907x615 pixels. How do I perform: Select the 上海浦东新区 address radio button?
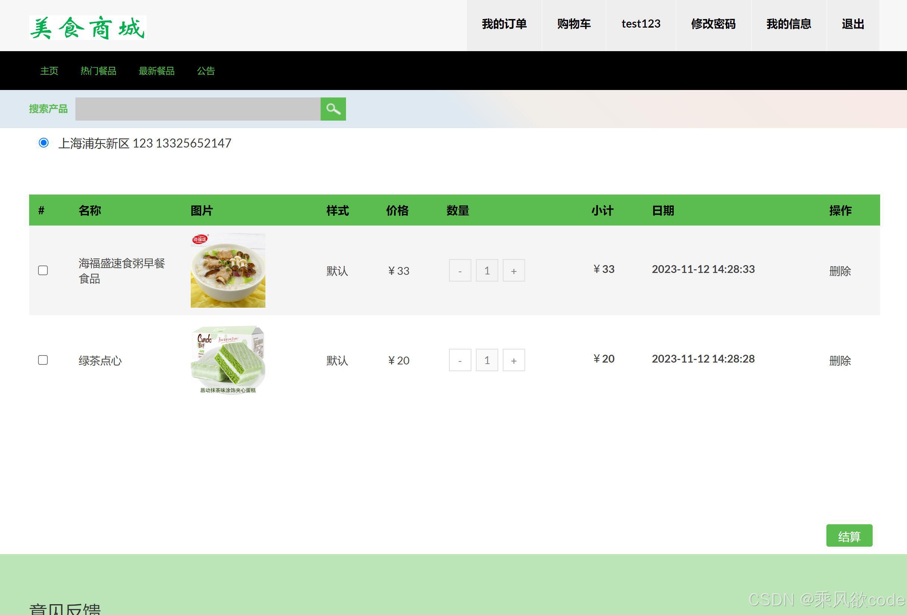(x=44, y=143)
